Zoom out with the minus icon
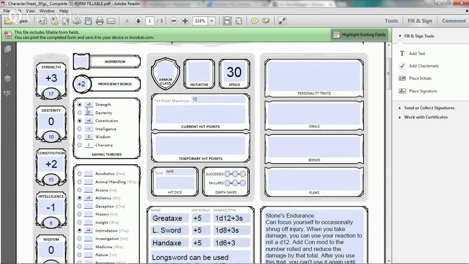469x264 pixels. coord(174,21)
